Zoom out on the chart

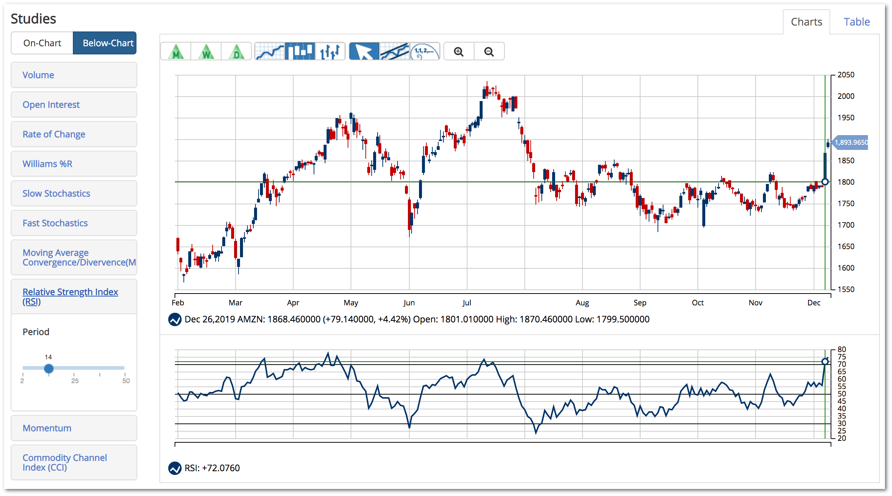point(489,51)
